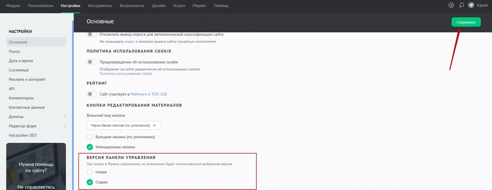Expand the Редактор форм sidebar item

click(x=64, y=126)
